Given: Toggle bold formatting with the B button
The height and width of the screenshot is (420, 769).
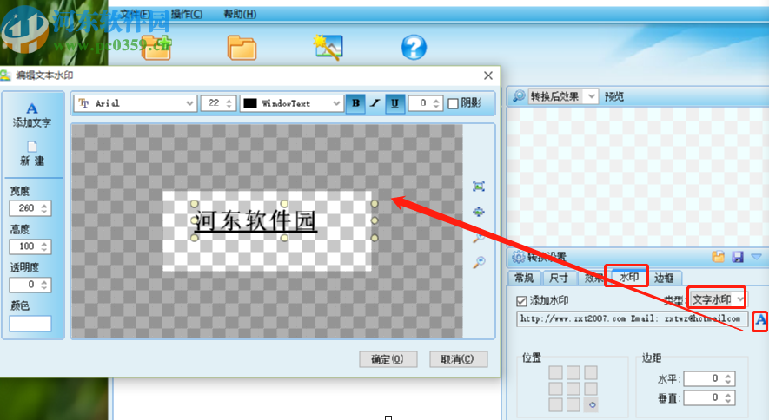Looking at the screenshot, I should 355,103.
